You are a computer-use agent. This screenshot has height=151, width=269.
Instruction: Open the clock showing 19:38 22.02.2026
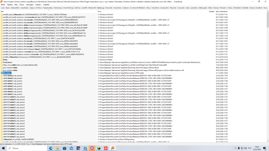[x=257, y=148]
